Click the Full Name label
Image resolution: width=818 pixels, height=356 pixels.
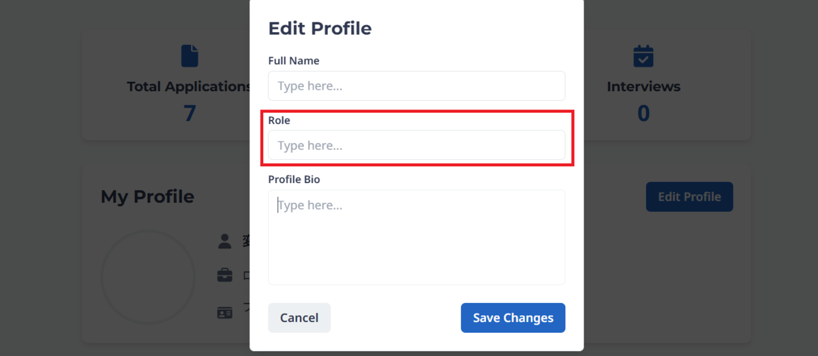point(294,61)
